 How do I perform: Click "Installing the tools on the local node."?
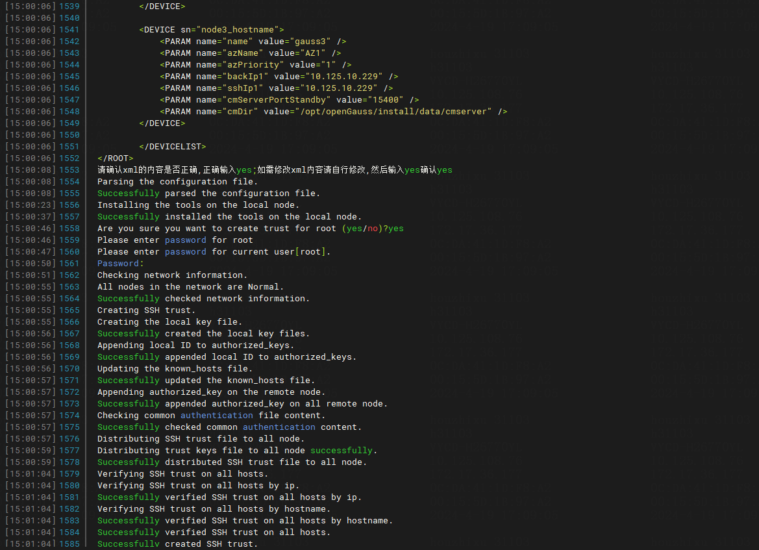[199, 205]
